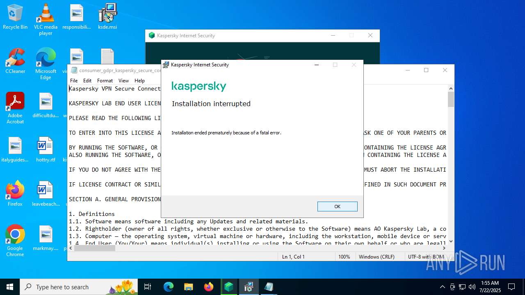This screenshot has height=295, width=525.
Task: Click the kaspersky logo in the dialog
Action: 199,86
